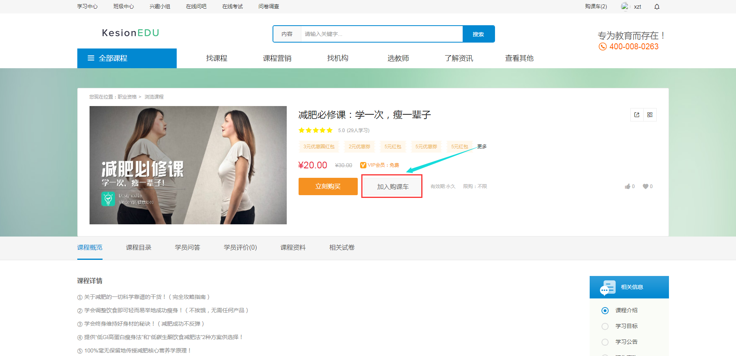Click the hamburger icon on 全部课程
736x356 pixels.
tap(91, 58)
